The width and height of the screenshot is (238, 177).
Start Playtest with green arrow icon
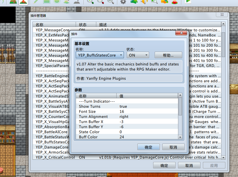point(188,2)
